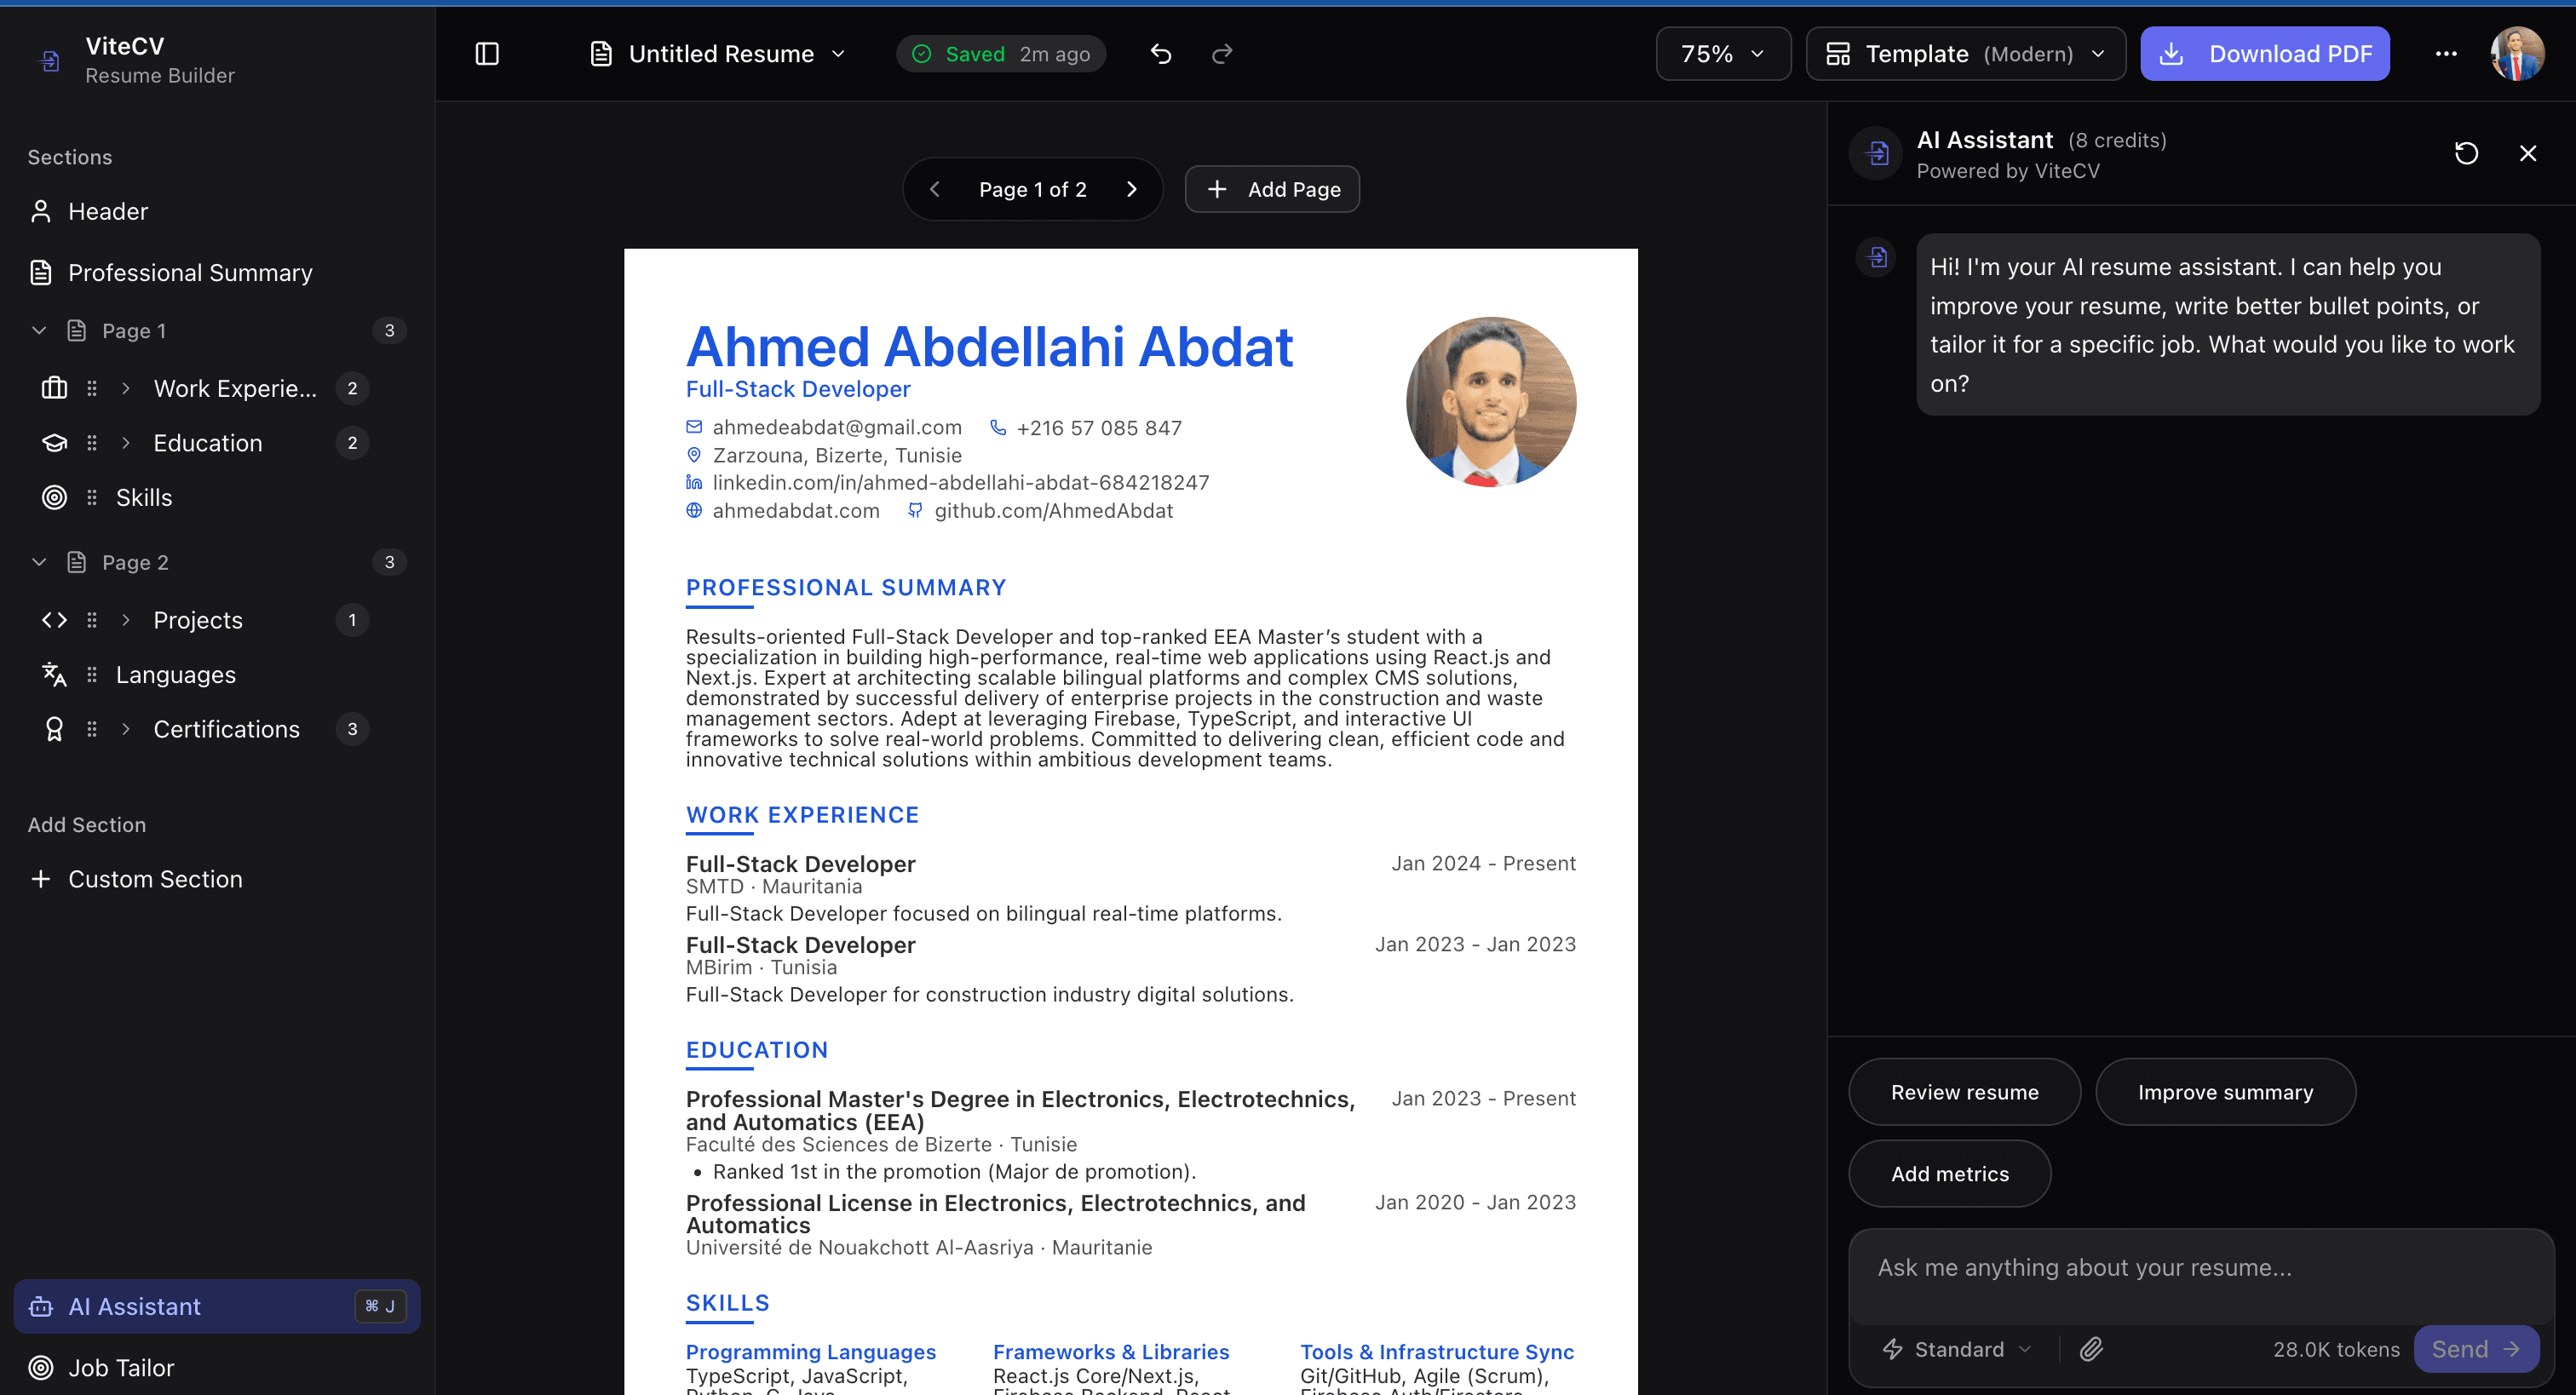Switch to the Job Tailor panel
Image resolution: width=2576 pixels, height=1395 pixels.
[x=120, y=1367]
